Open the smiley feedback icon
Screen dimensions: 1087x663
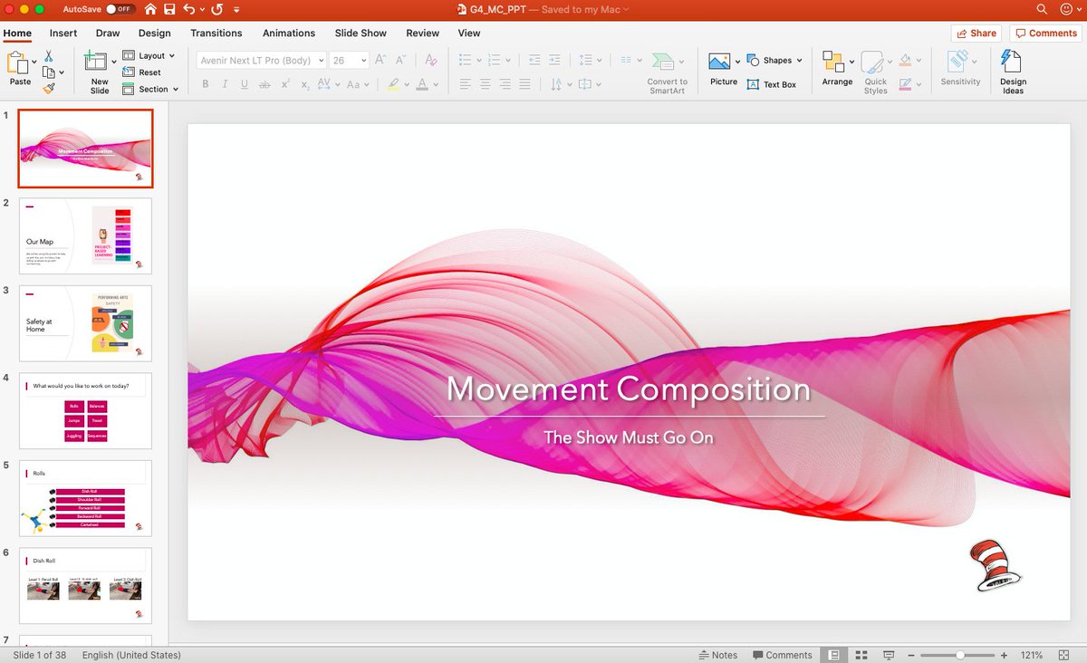(x=1065, y=9)
